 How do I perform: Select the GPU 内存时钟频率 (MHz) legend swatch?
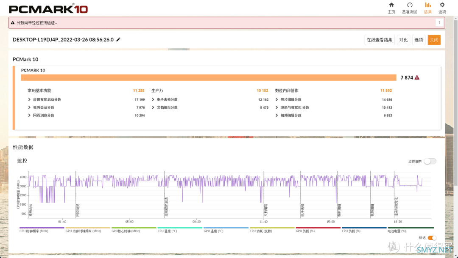(x=88, y=228)
